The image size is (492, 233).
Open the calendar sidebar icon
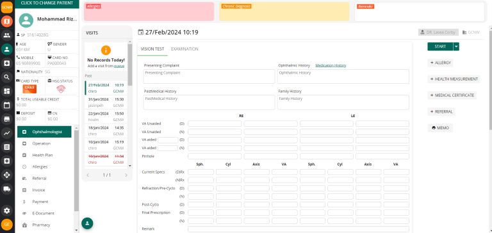(7, 105)
